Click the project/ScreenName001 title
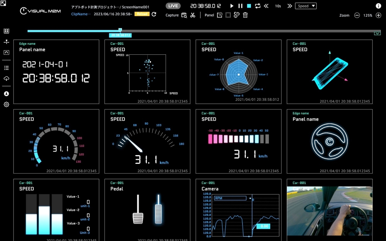 pyautogui.click(x=110, y=7)
